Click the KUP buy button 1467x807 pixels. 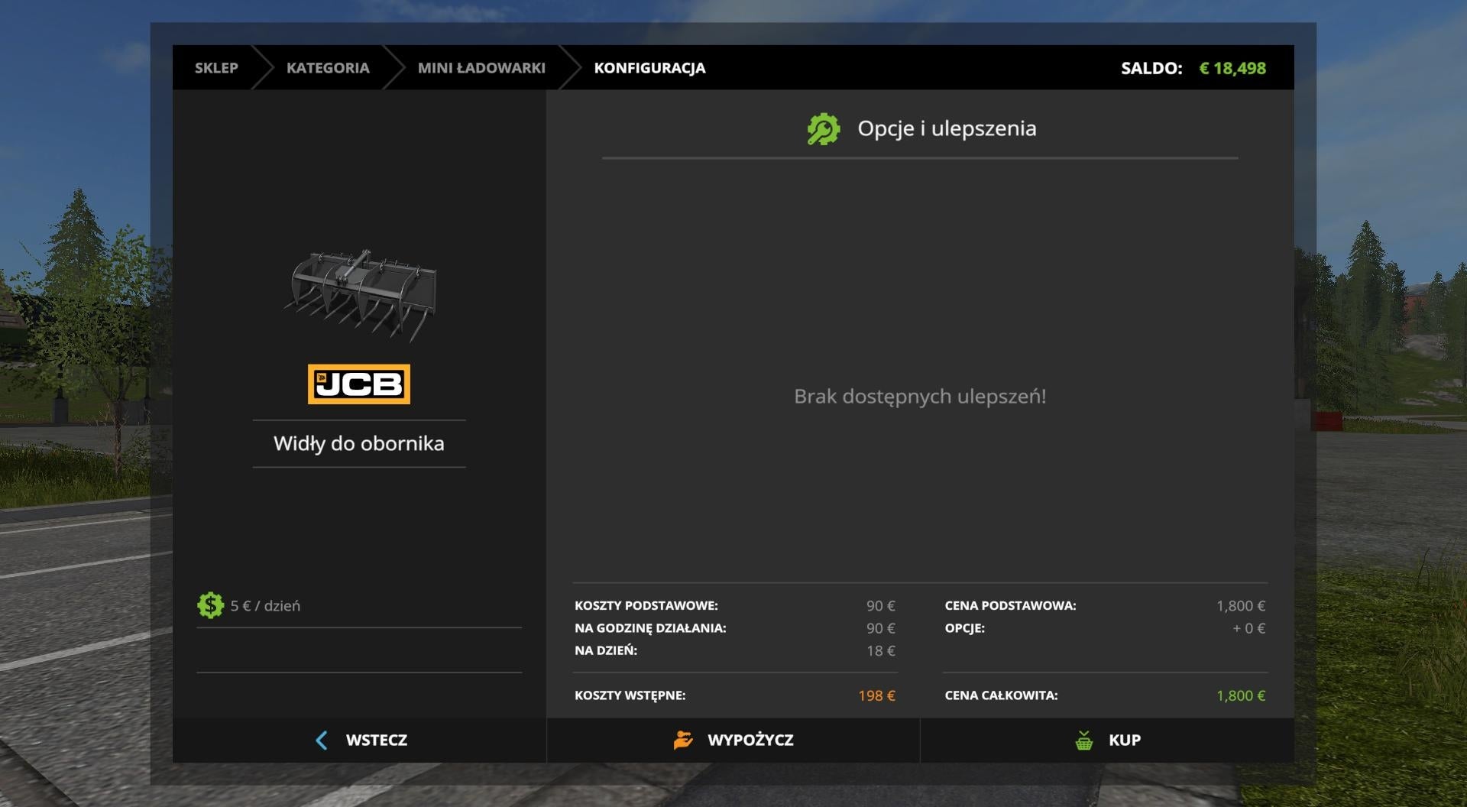tap(1107, 740)
